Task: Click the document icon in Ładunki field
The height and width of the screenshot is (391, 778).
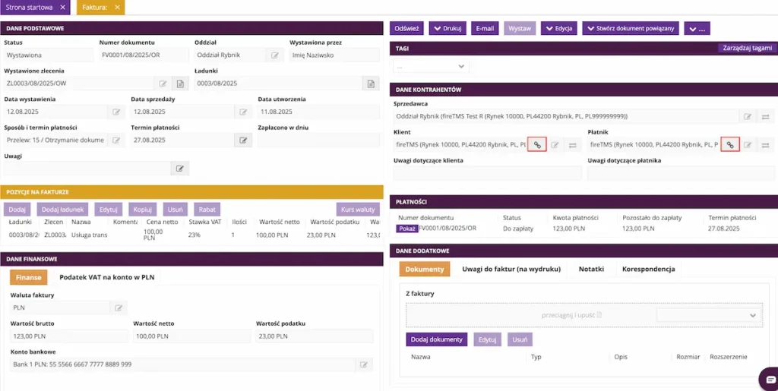Action: 371,84
